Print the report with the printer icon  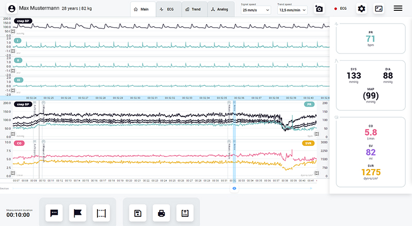[x=162, y=213]
